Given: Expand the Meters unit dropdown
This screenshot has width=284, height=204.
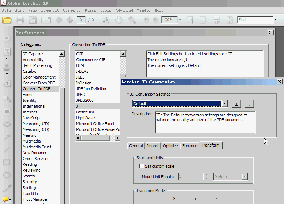Looking at the screenshot, I should (244, 177).
